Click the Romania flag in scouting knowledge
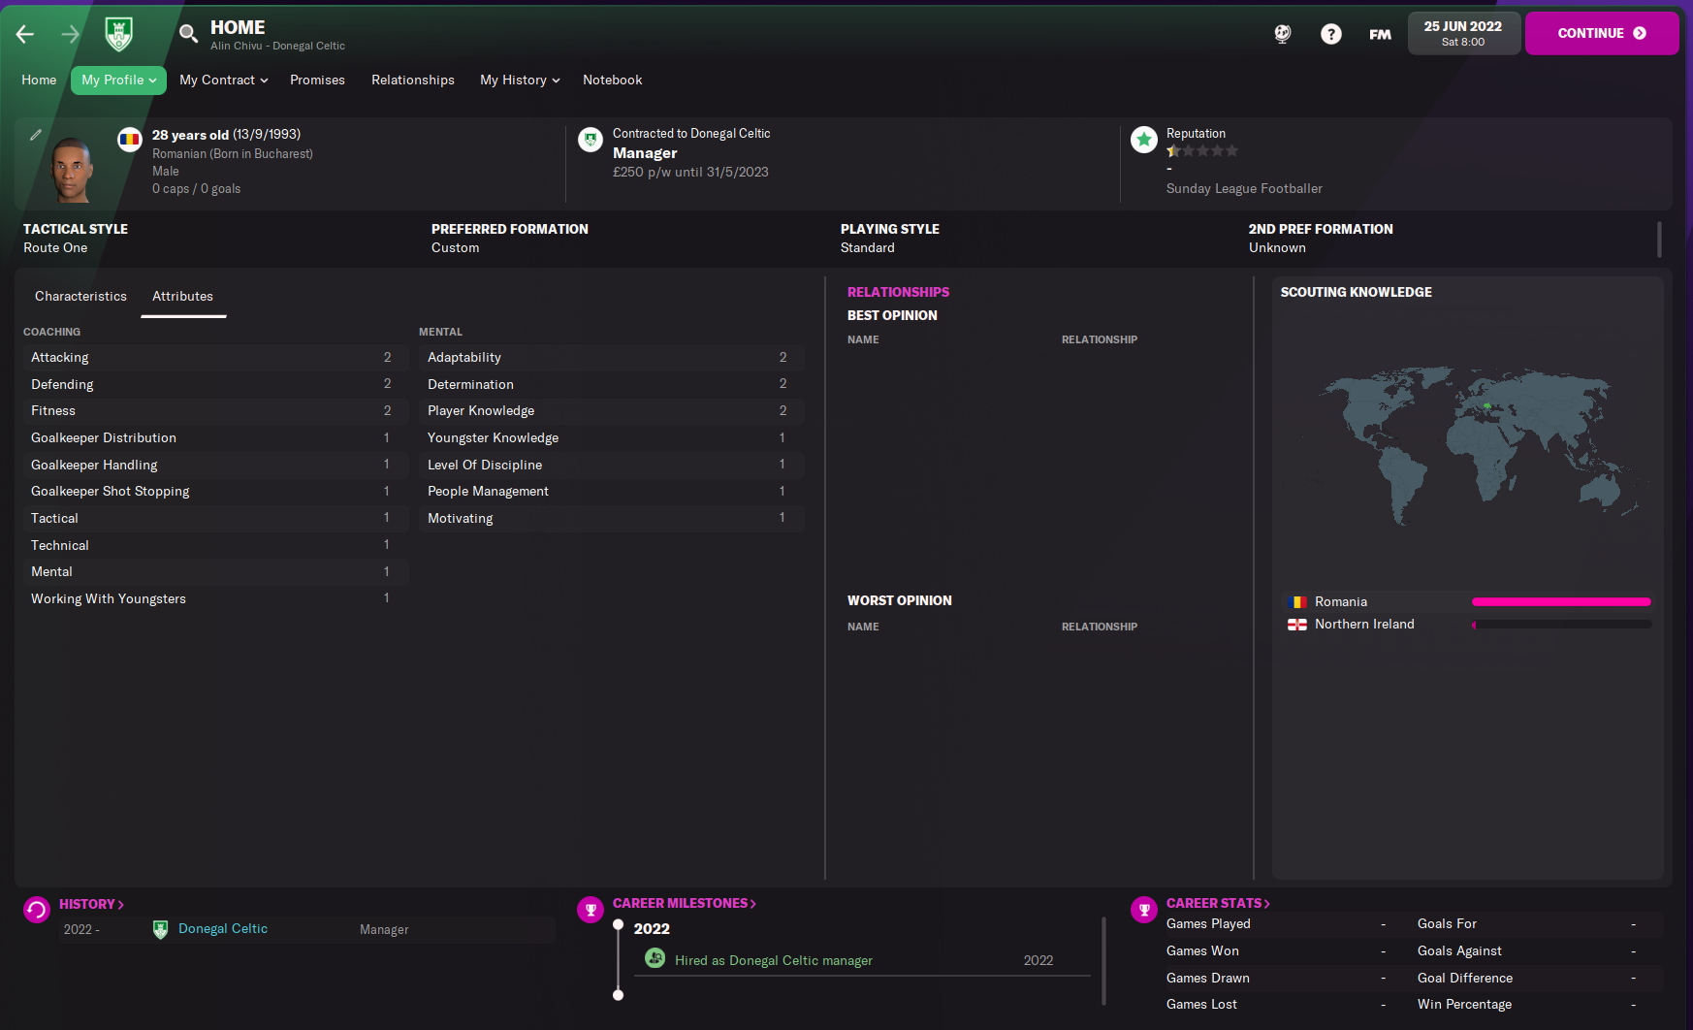The width and height of the screenshot is (1693, 1030). (1297, 602)
